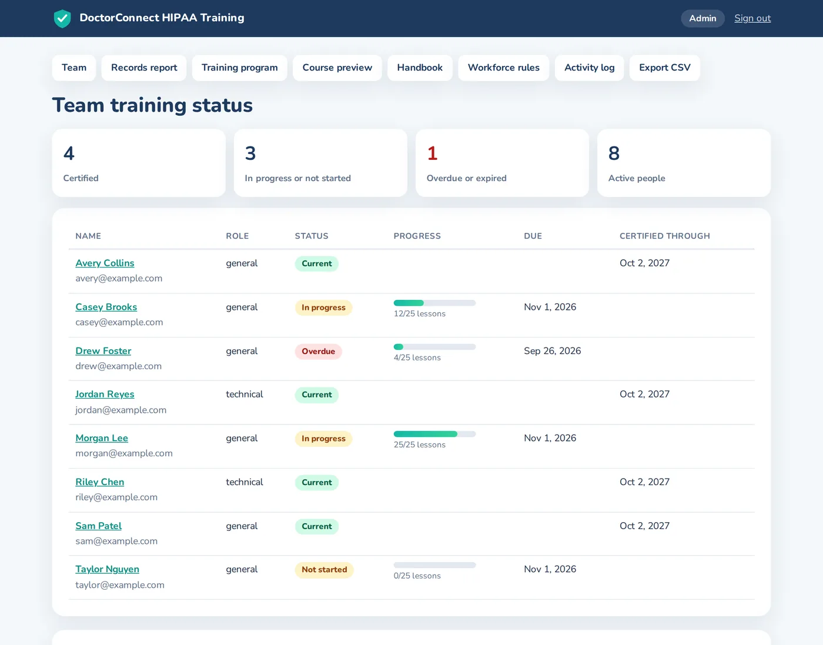Click In progress or not started card

[x=320, y=163]
